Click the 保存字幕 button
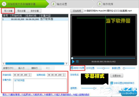Image resolution: width=139 pixels, height=97 pixels. tap(35, 11)
